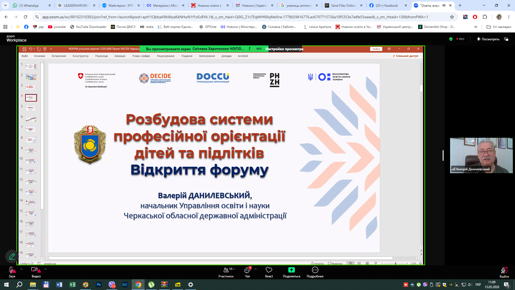
Task: Click the video panel divider handle
Action: (x=443, y=155)
